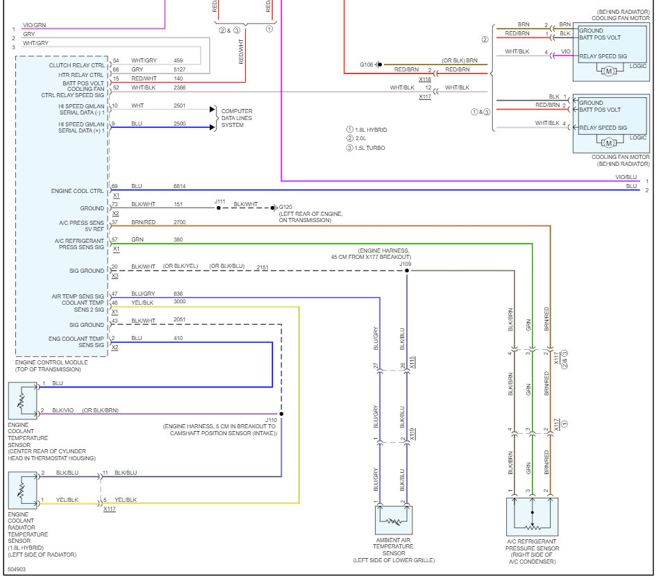Click the arrowhead ending the BLU 2500 wire
Image resolution: width=661 pixels, height=581 pixels.
point(212,127)
